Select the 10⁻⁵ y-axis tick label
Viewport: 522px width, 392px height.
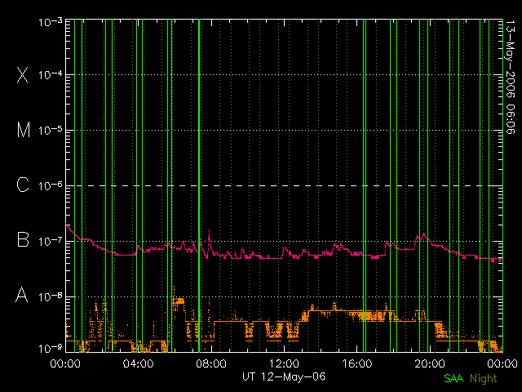coord(51,131)
